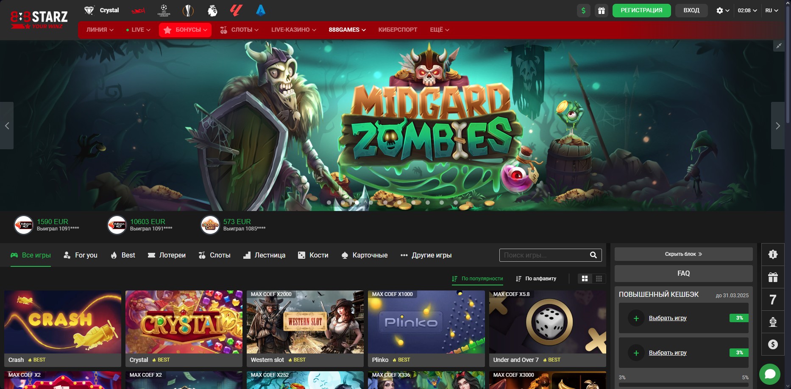791x389 pixels.
Task: Expand the LIVE-КАЗИНО menu
Action: (x=294, y=30)
